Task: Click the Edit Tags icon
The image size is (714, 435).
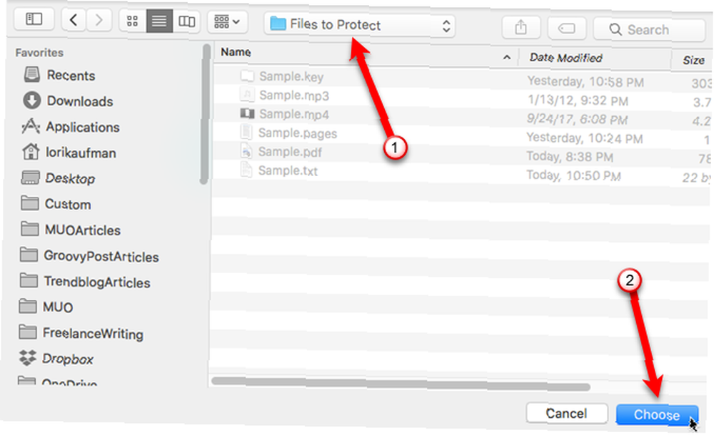Action: click(566, 29)
